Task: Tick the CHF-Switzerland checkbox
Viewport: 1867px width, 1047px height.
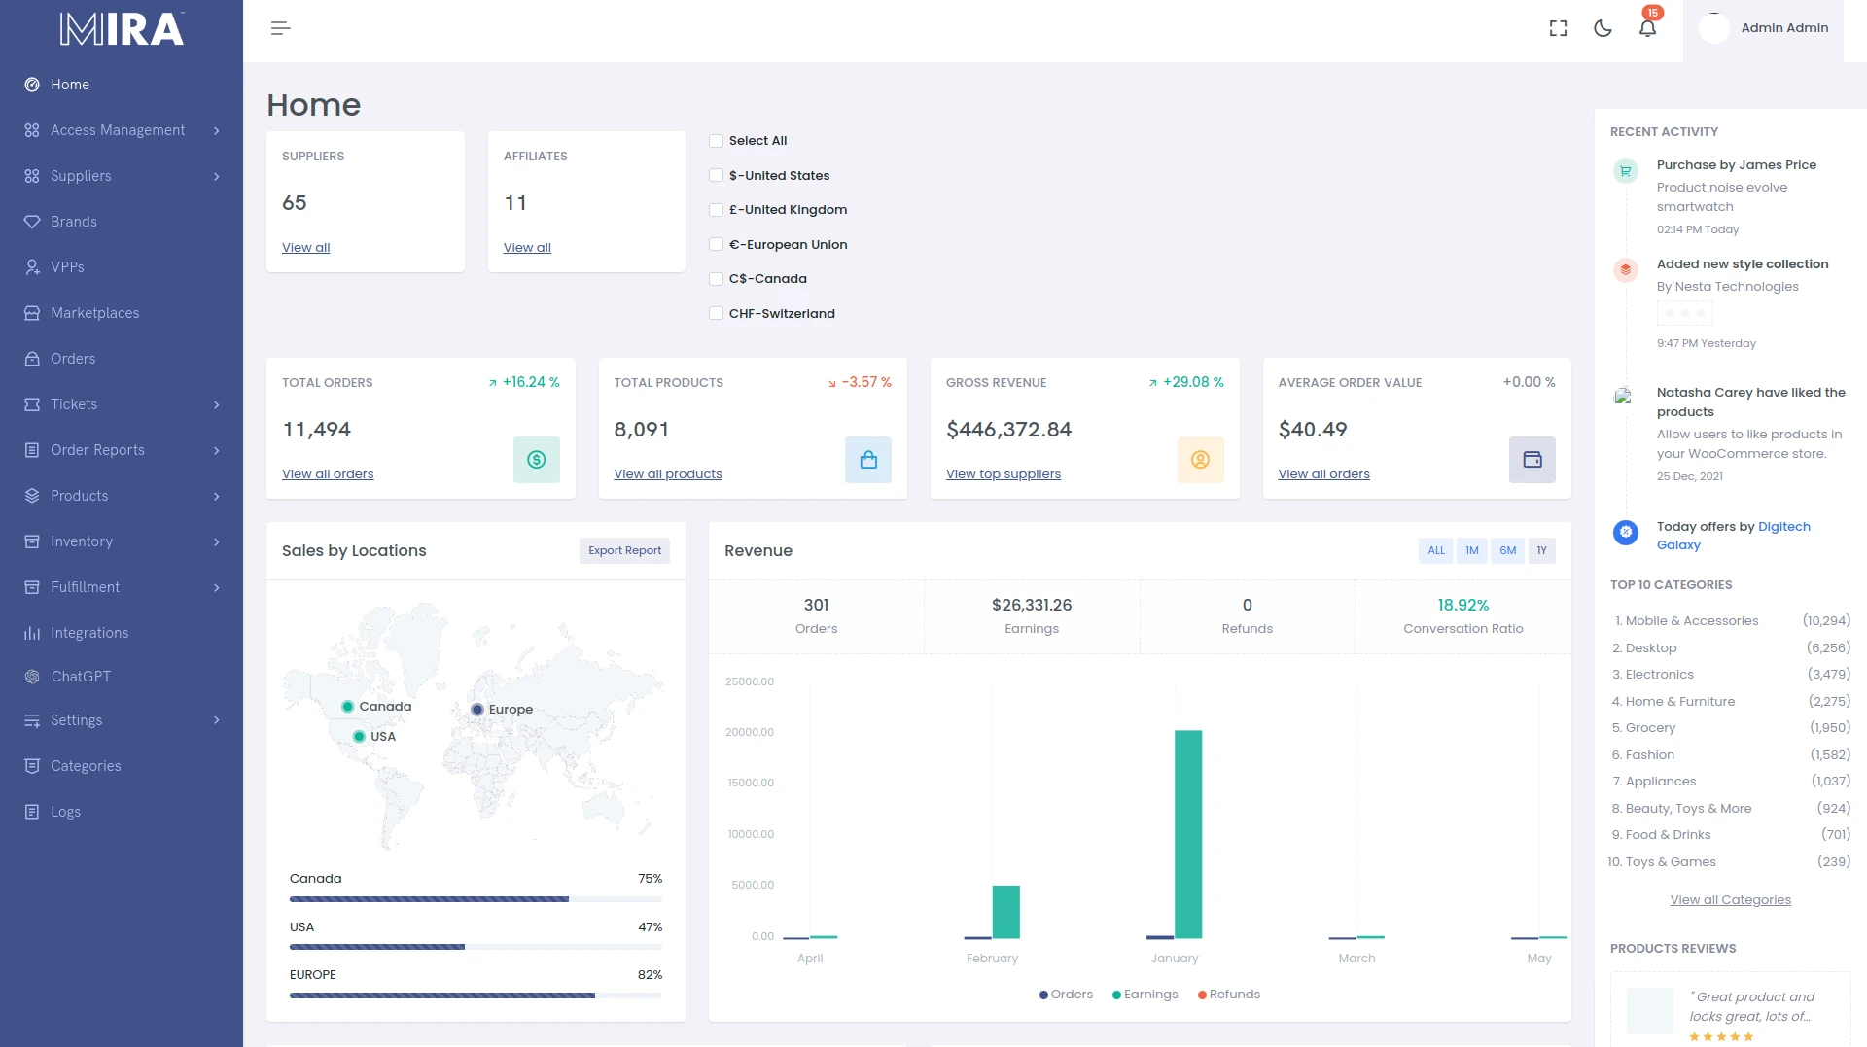Action: tap(717, 314)
